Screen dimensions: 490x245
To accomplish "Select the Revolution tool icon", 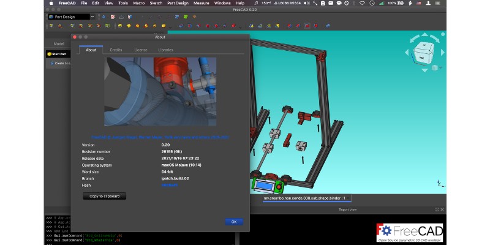I will point(129,26).
